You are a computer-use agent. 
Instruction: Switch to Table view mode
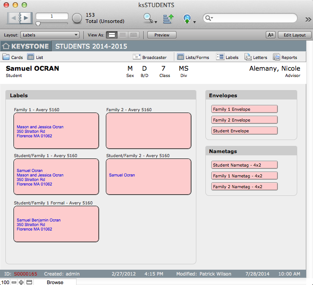[133, 35]
